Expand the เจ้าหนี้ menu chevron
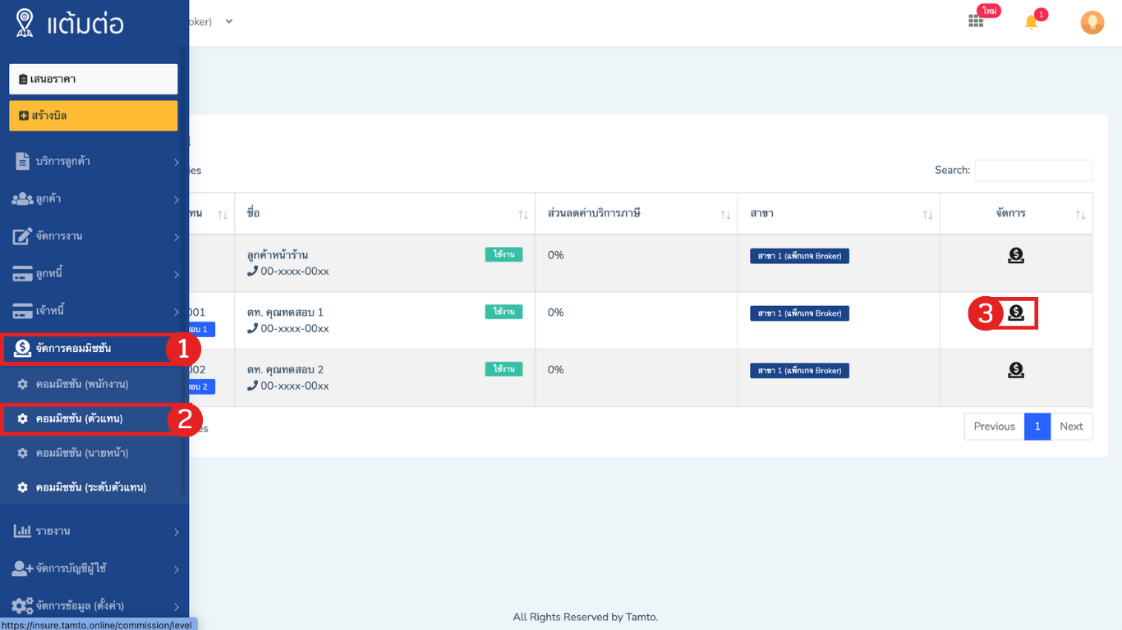 coord(176,312)
